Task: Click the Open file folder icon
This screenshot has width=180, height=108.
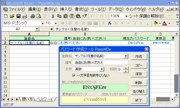Action: pos(12,16)
